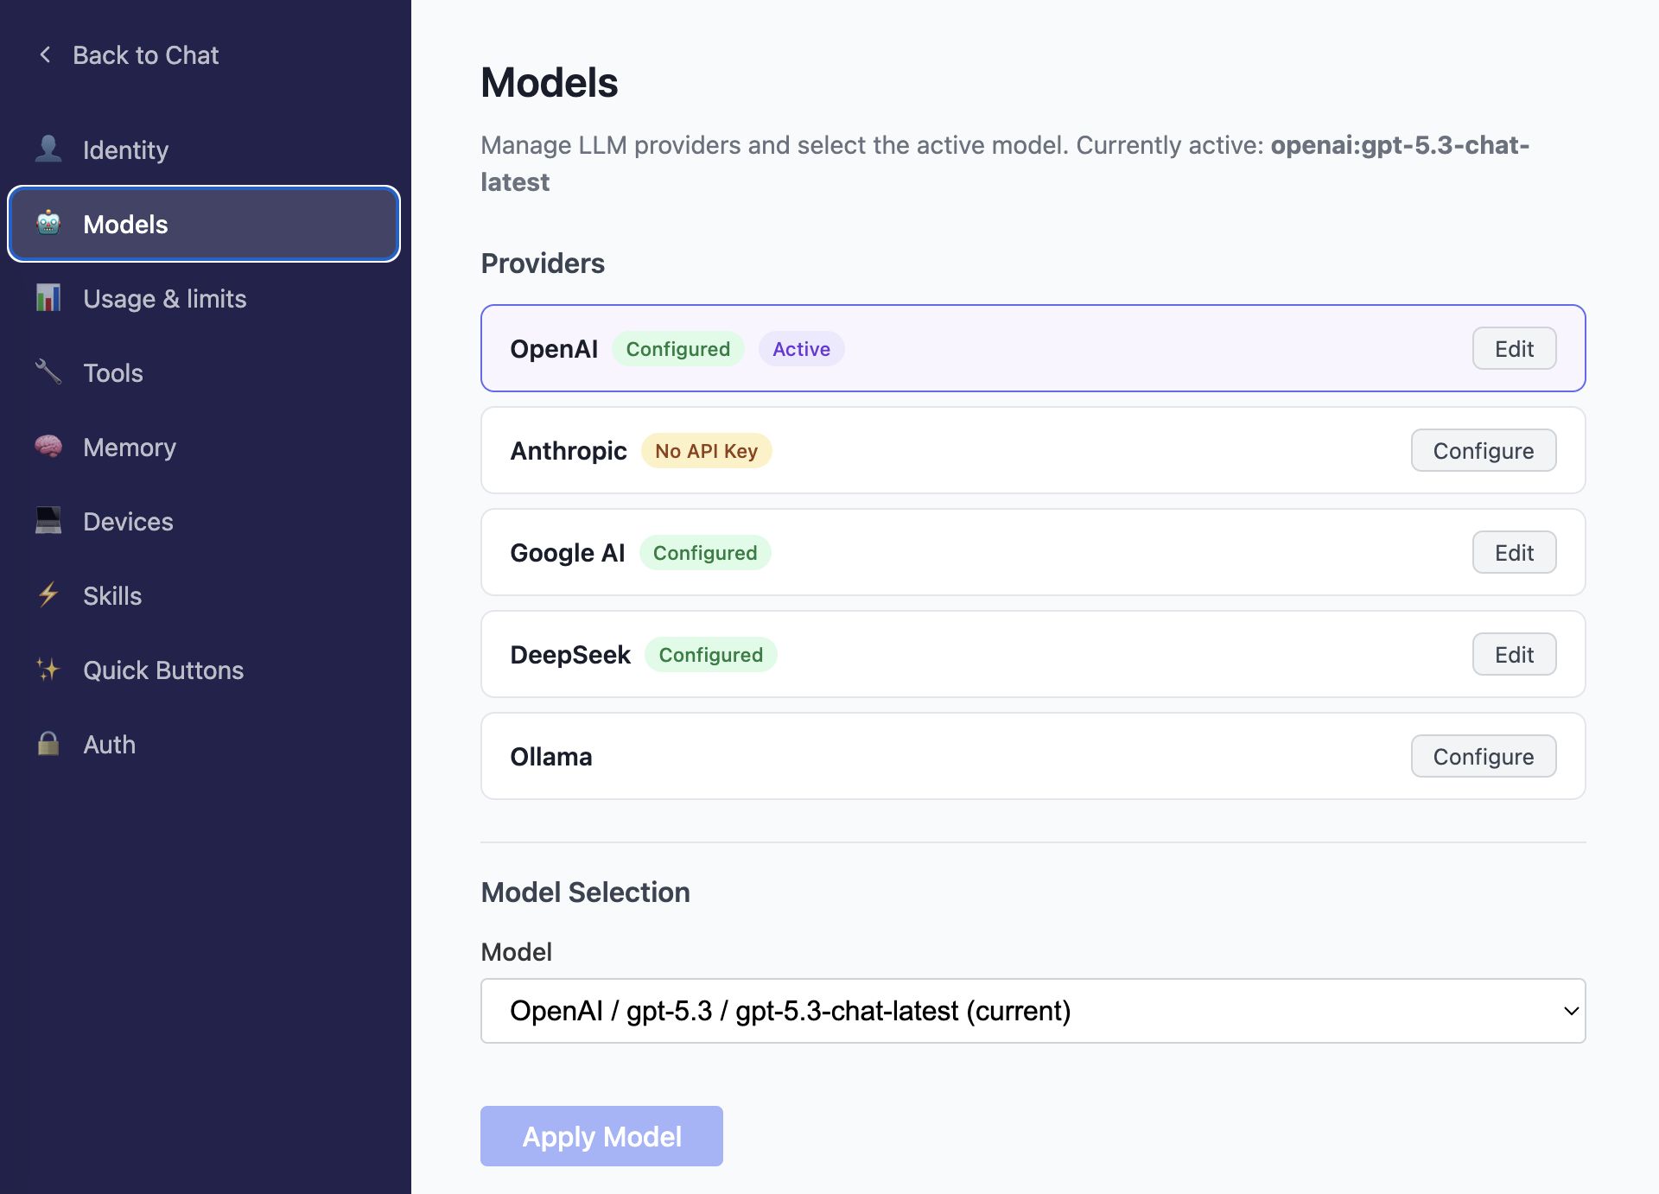Click the Skills lightning bolt icon
The width and height of the screenshot is (1659, 1194).
48,594
